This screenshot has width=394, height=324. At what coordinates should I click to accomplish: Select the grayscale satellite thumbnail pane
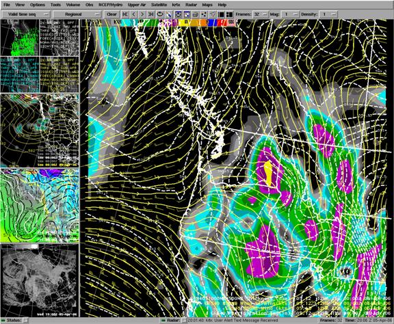pos(40,280)
